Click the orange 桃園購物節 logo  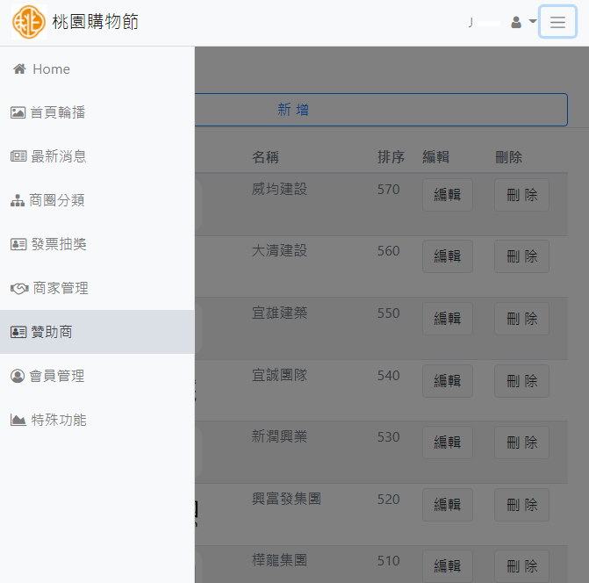(x=29, y=22)
